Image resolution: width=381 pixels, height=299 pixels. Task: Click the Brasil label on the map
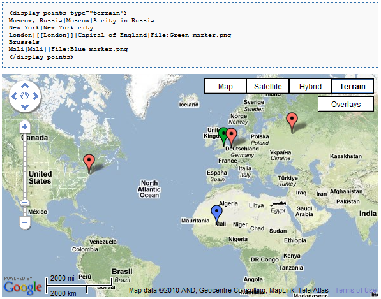coord(122,272)
